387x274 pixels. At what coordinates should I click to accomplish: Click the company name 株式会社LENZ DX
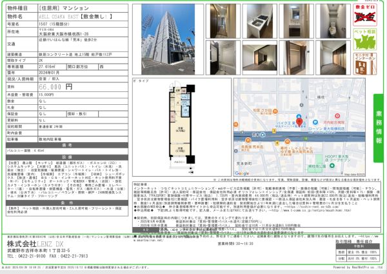(x=35, y=244)
